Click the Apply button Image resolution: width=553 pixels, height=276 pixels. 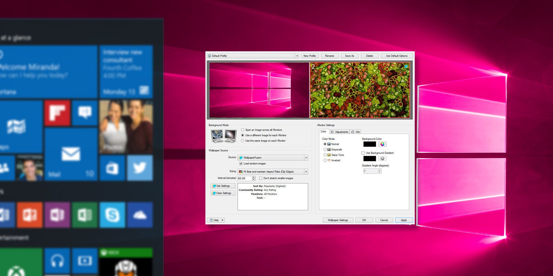point(404,220)
